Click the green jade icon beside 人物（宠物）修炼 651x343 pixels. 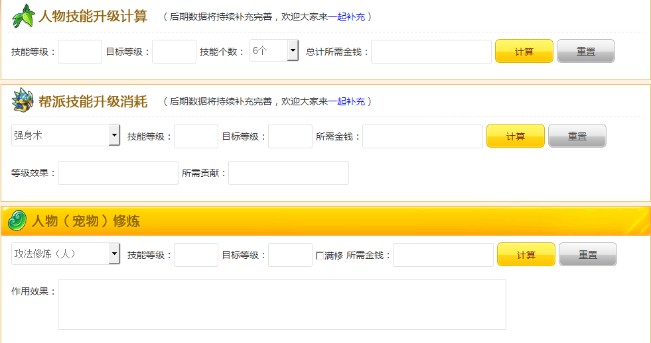(17, 220)
